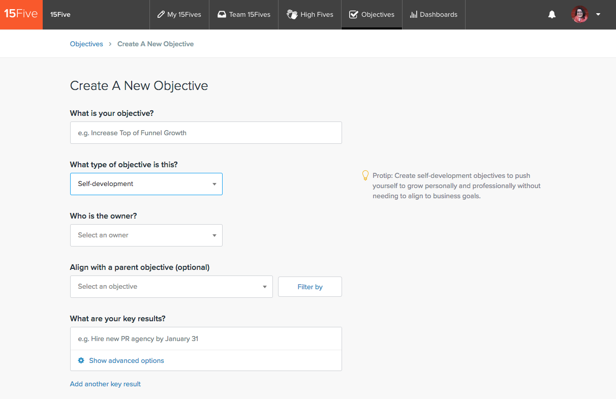Expand the account menu arrow
This screenshot has height=399, width=616.
coord(598,15)
